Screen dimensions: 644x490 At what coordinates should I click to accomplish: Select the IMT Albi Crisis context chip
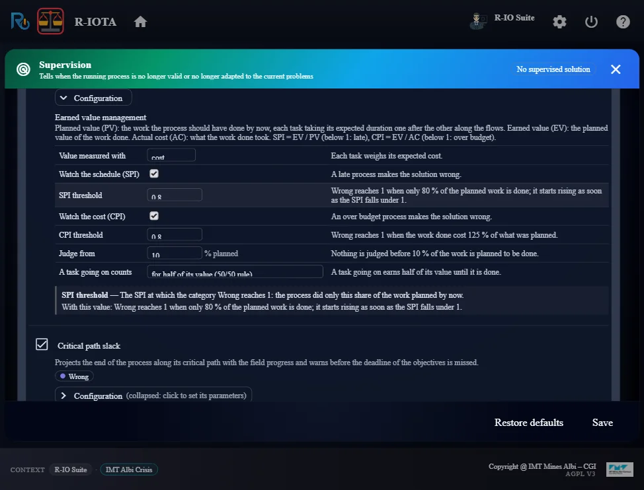129,470
